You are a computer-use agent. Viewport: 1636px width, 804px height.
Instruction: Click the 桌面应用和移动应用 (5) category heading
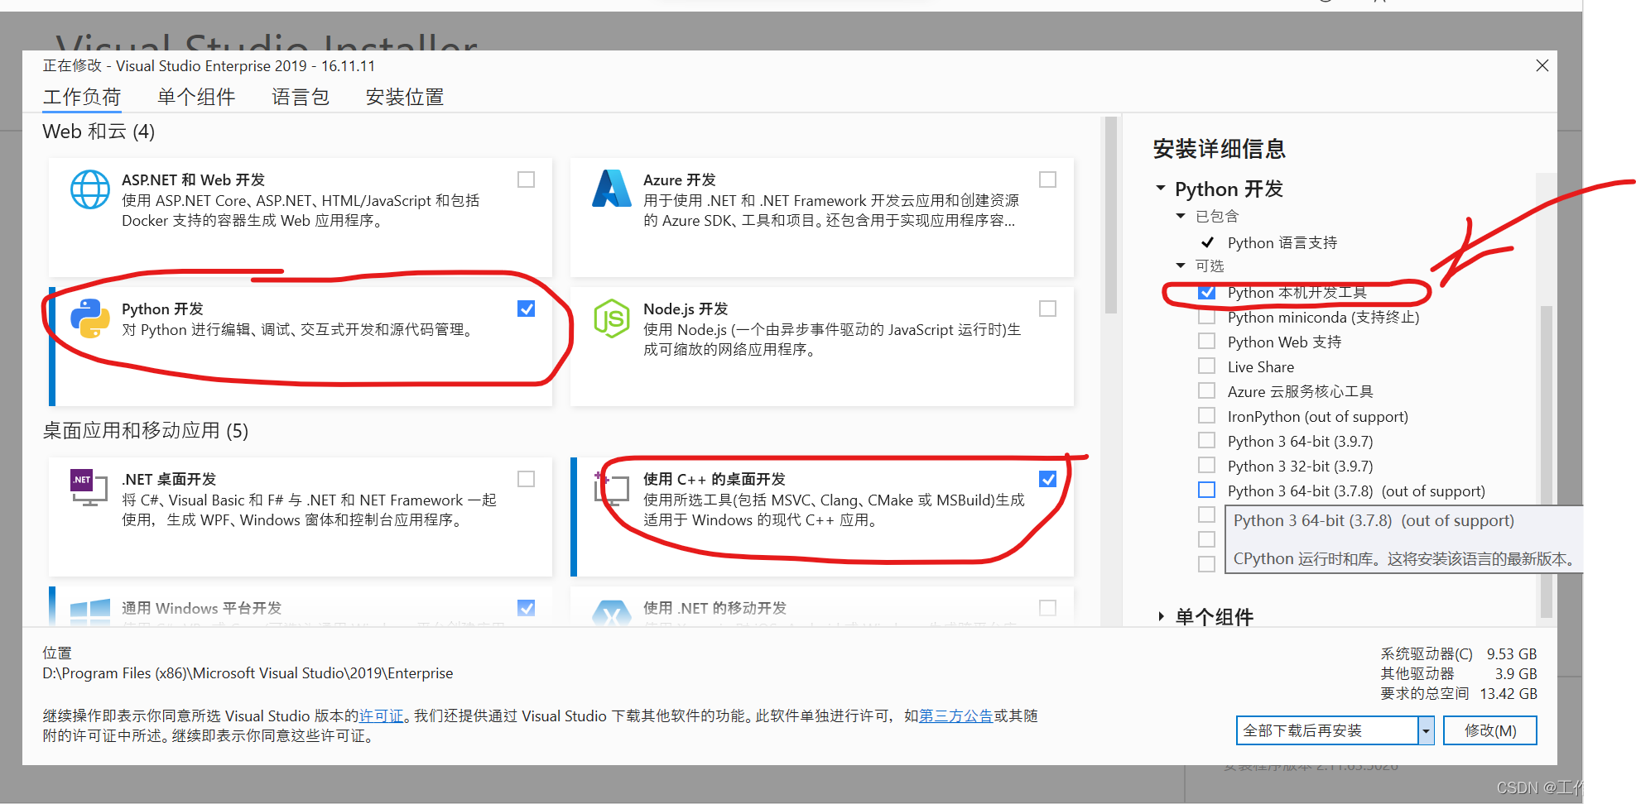(146, 431)
